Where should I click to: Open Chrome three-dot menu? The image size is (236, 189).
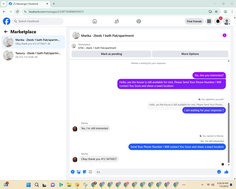(232, 12)
